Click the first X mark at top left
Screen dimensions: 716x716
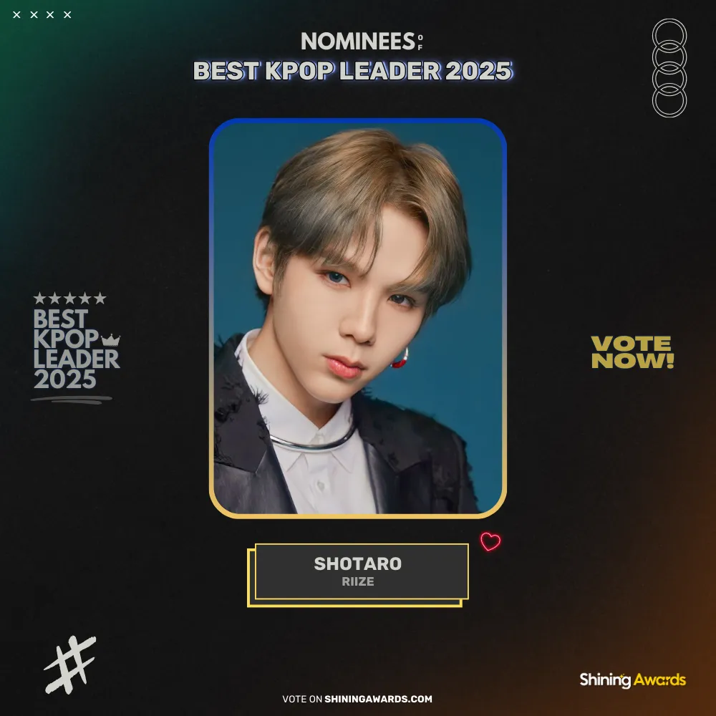pos(17,14)
